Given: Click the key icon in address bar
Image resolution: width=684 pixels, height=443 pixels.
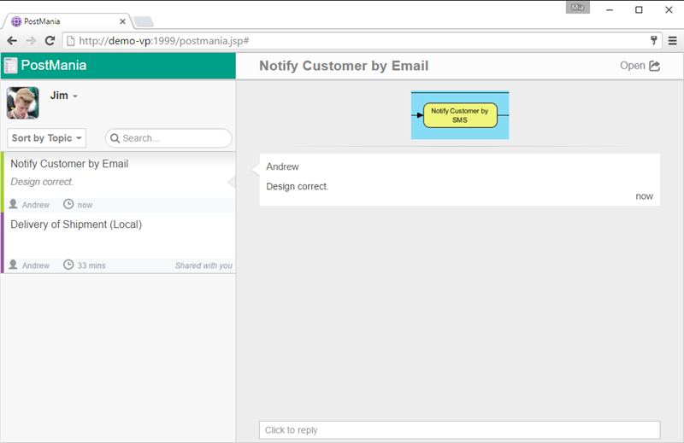Looking at the screenshot, I should point(654,40).
